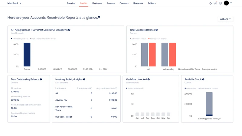Viewport: 242px width, 136px height.
Task: Click Advance Pay row in Invoicing table
Action: [x=86, y=100]
